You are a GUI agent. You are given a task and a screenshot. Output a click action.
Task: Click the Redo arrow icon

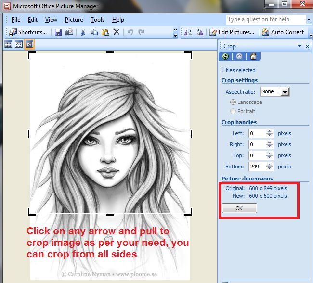click(x=141, y=32)
